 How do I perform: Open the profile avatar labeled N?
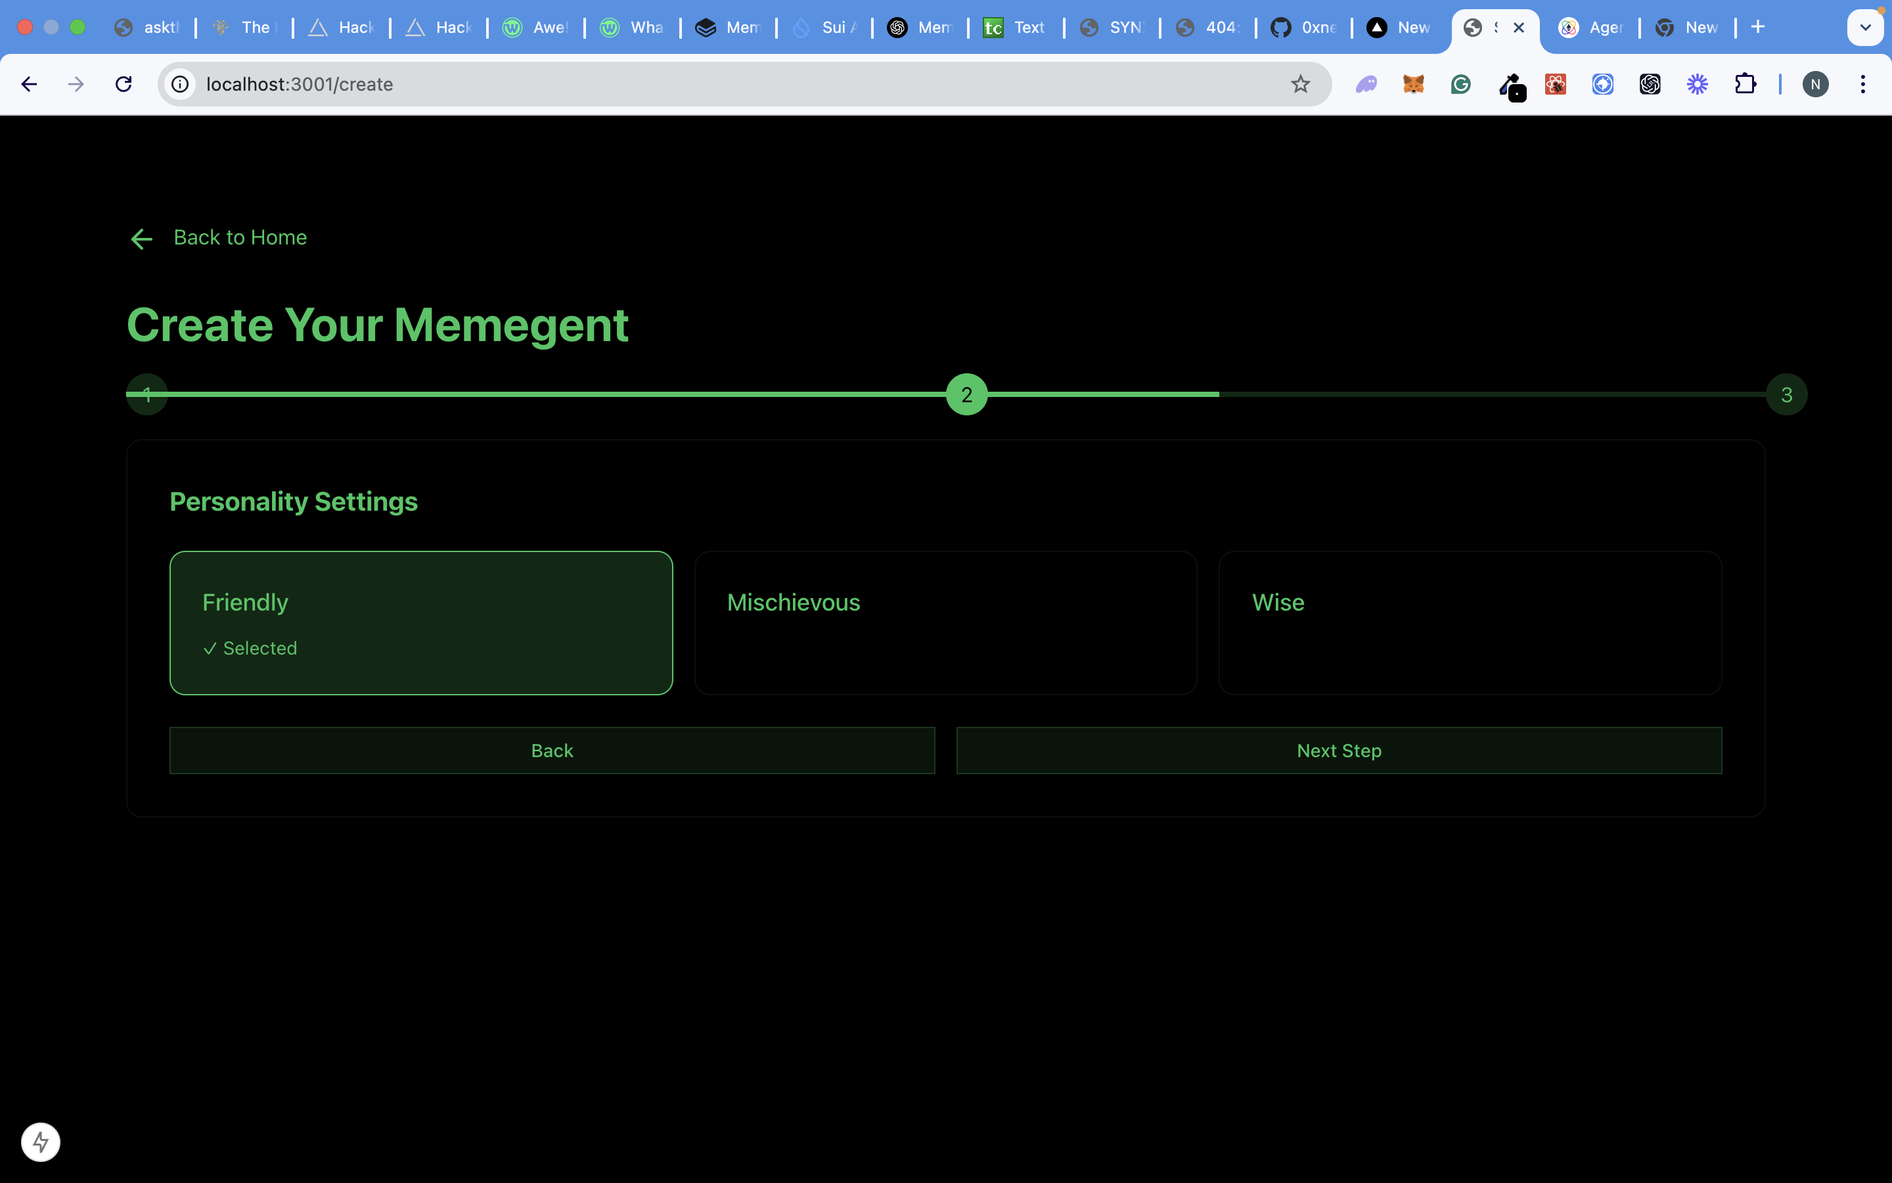click(1814, 83)
